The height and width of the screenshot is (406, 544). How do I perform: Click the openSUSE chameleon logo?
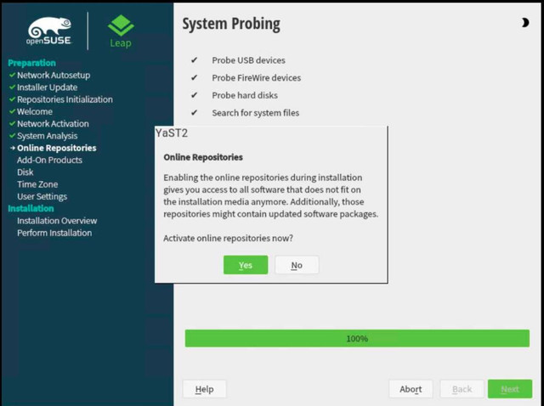(x=49, y=31)
